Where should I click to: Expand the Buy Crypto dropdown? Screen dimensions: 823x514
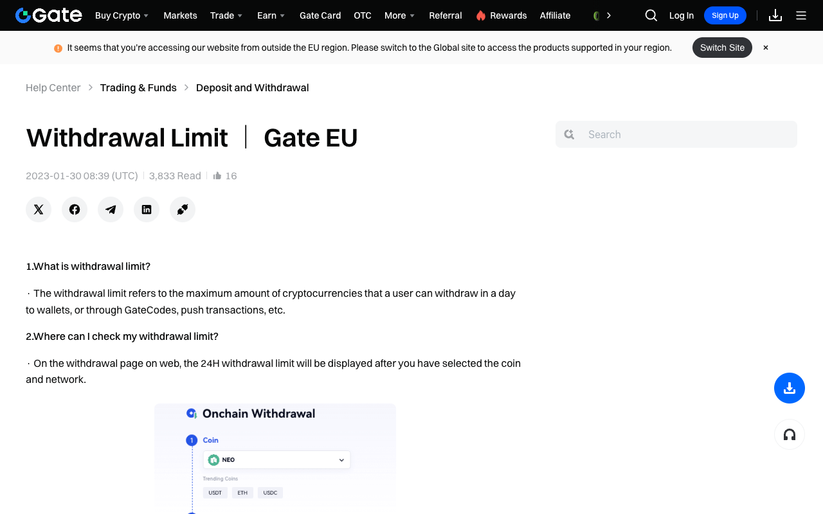point(122,15)
